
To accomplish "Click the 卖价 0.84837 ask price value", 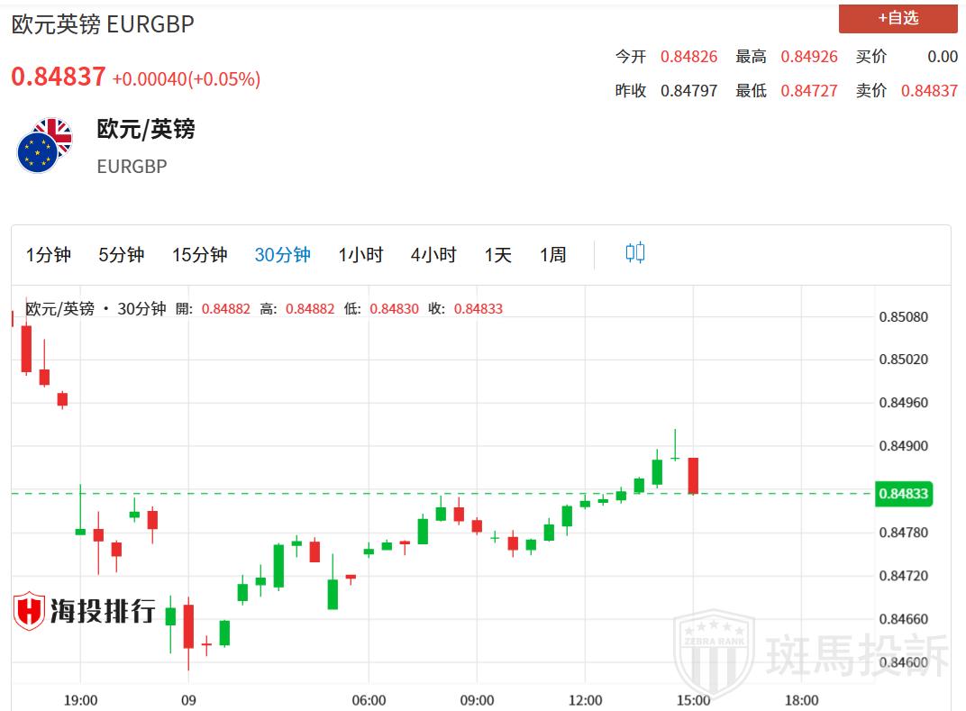I will [x=929, y=91].
